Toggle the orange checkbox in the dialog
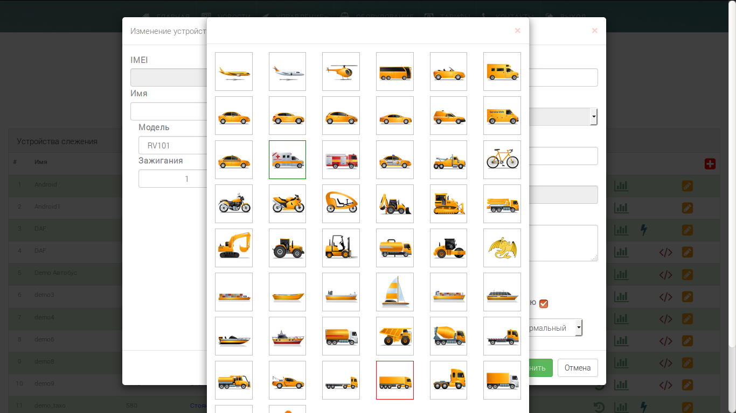The height and width of the screenshot is (413, 736). (x=544, y=304)
